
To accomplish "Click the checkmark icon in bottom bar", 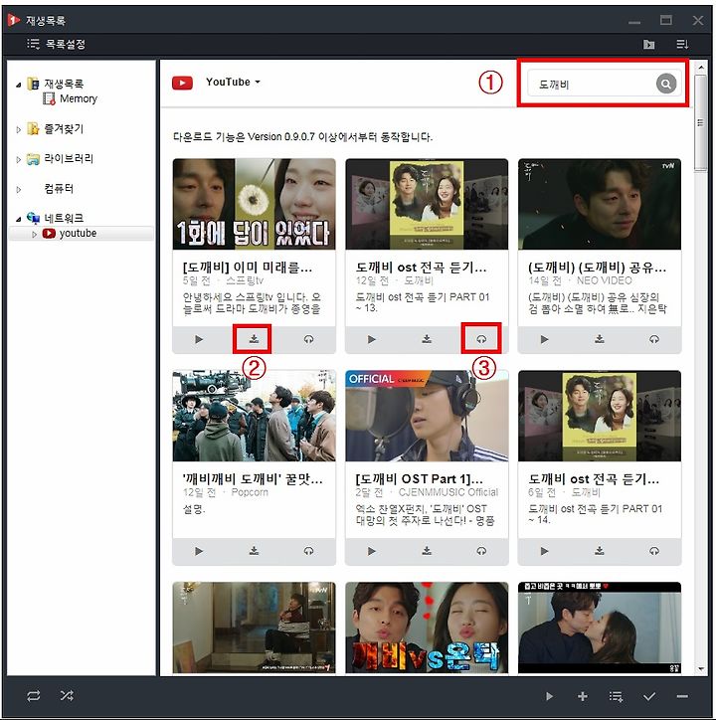I will [x=649, y=696].
